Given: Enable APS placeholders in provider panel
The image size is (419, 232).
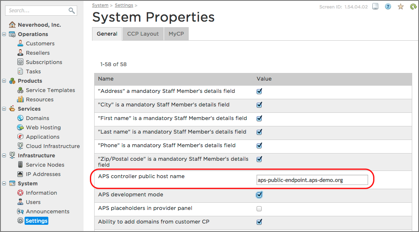Looking at the screenshot, I should coord(259,209).
